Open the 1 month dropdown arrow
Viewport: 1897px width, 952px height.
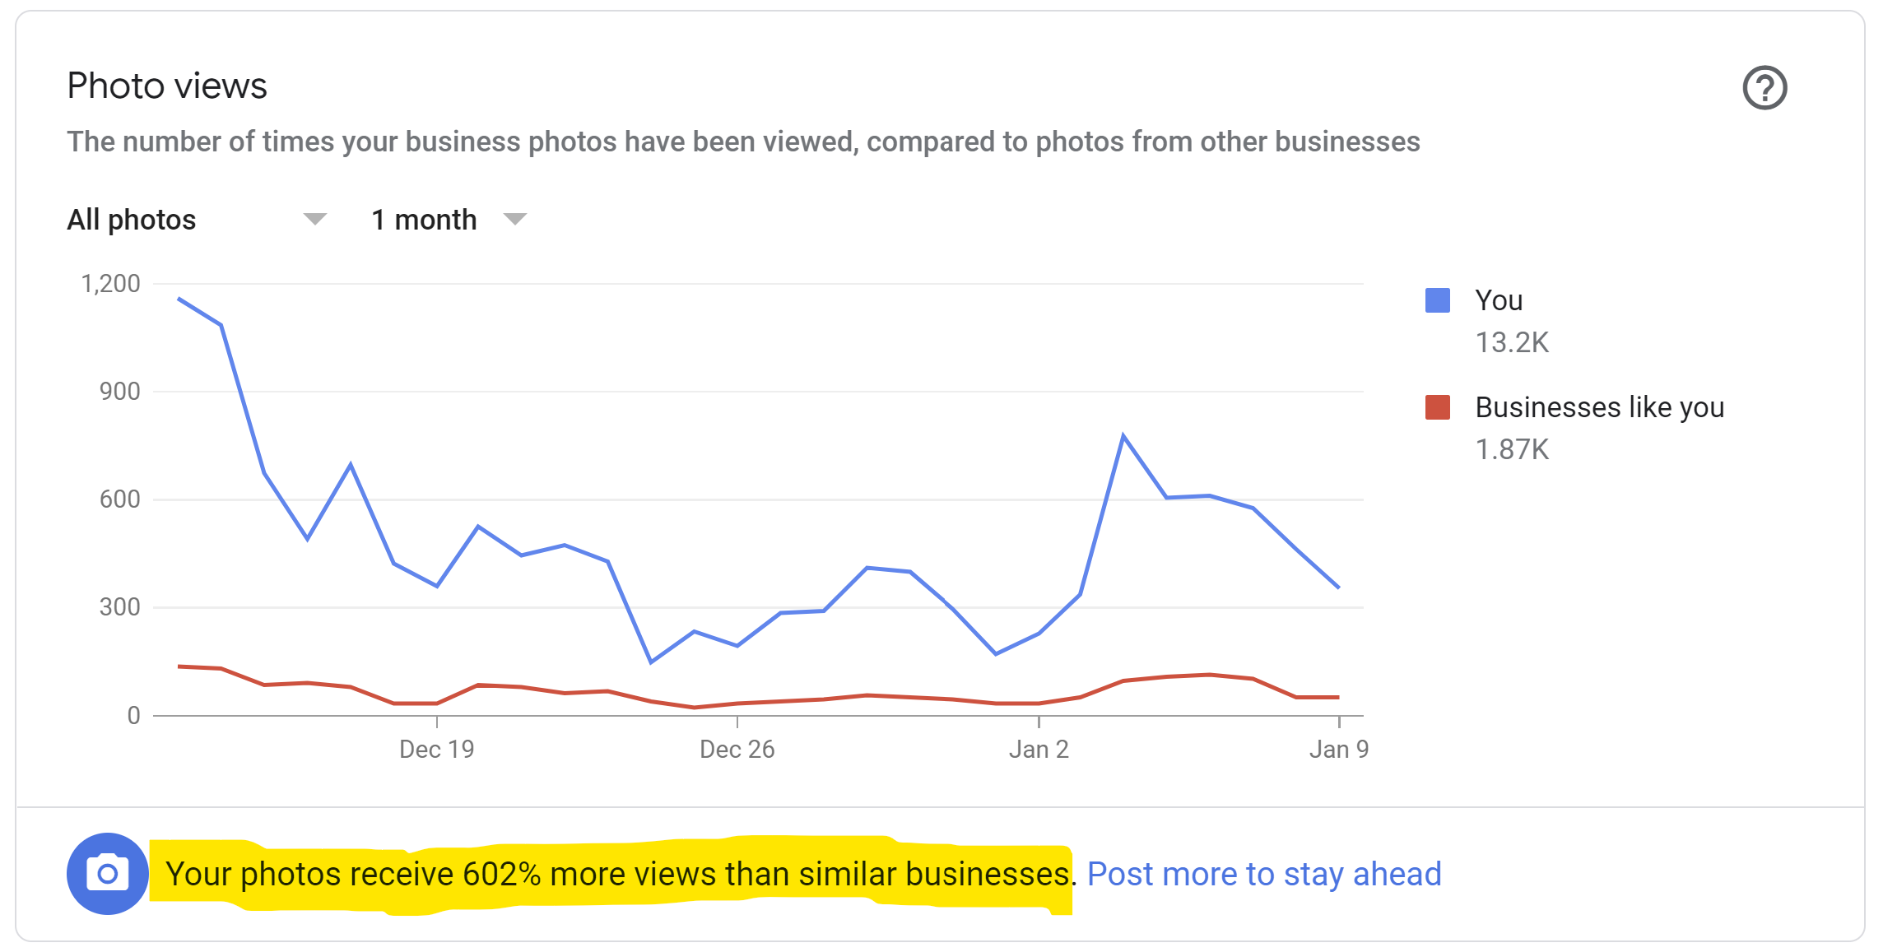coord(515,219)
